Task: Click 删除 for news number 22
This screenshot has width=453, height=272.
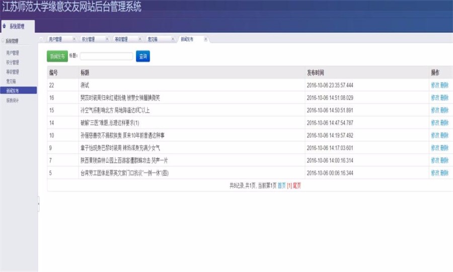Action: 444,85
